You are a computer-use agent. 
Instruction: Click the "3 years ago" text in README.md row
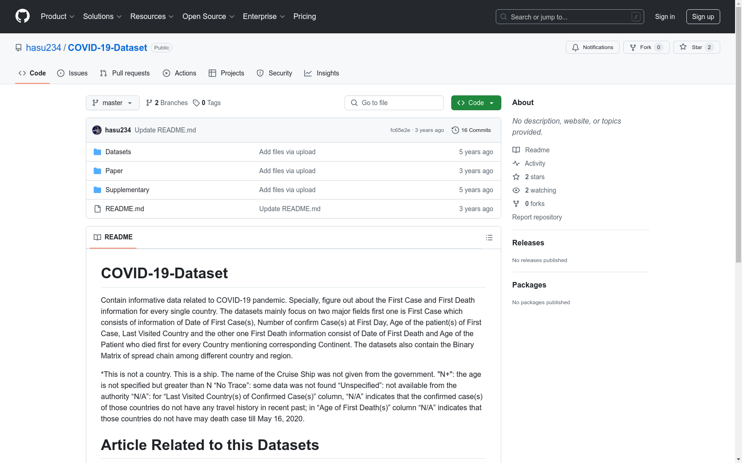coord(476,209)
